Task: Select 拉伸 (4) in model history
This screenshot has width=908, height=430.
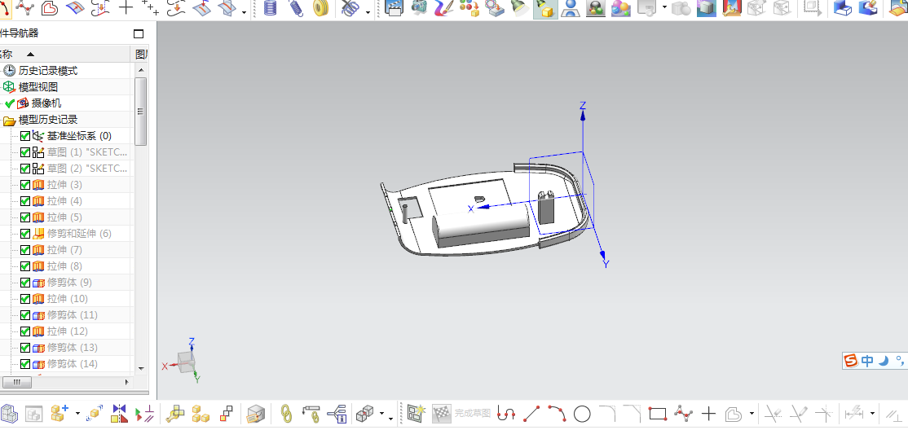Action: (x=64, y=201)
